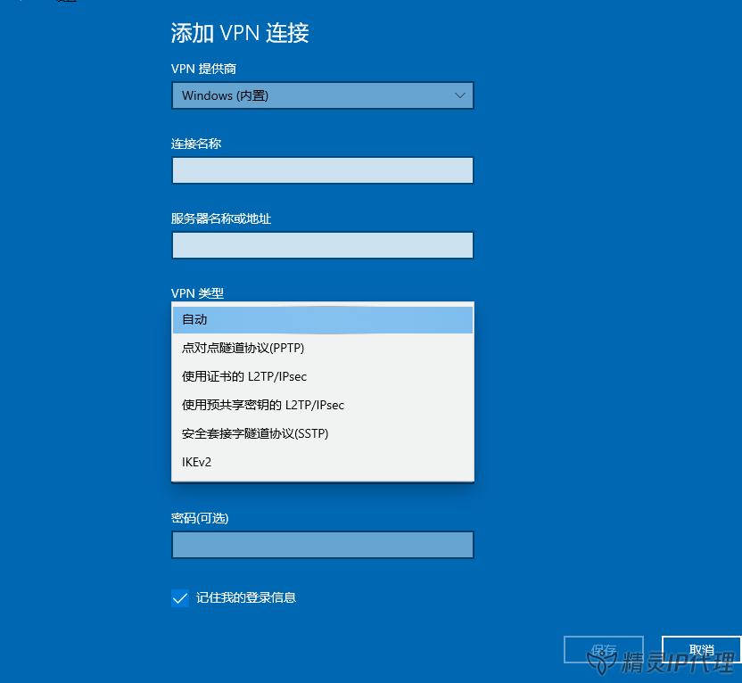Open the VPN 提供商 dropdown
The image size is (742, 683).
322,95
